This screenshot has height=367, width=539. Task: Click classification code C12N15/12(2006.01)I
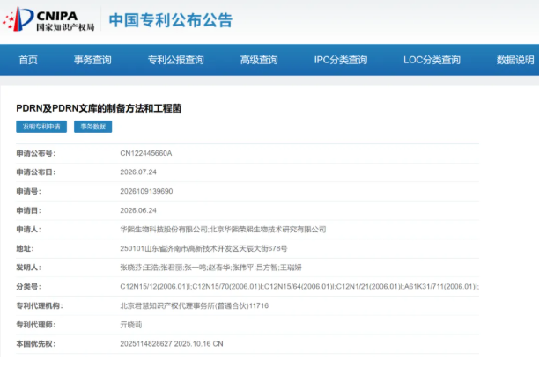point(155,287)
